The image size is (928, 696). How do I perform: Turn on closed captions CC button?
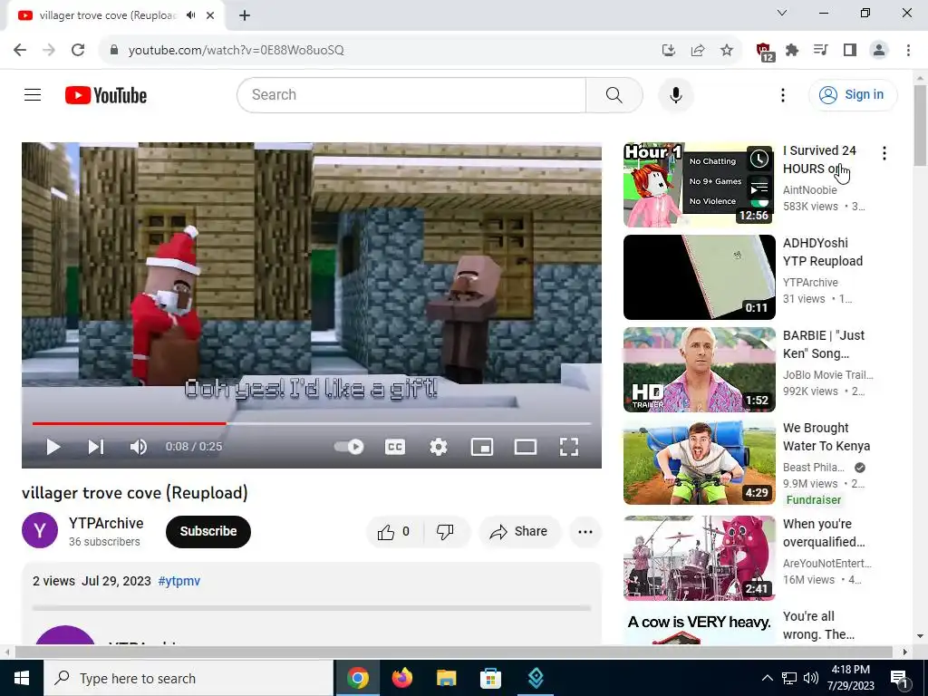pyautogui.click(x=395, y=447)
